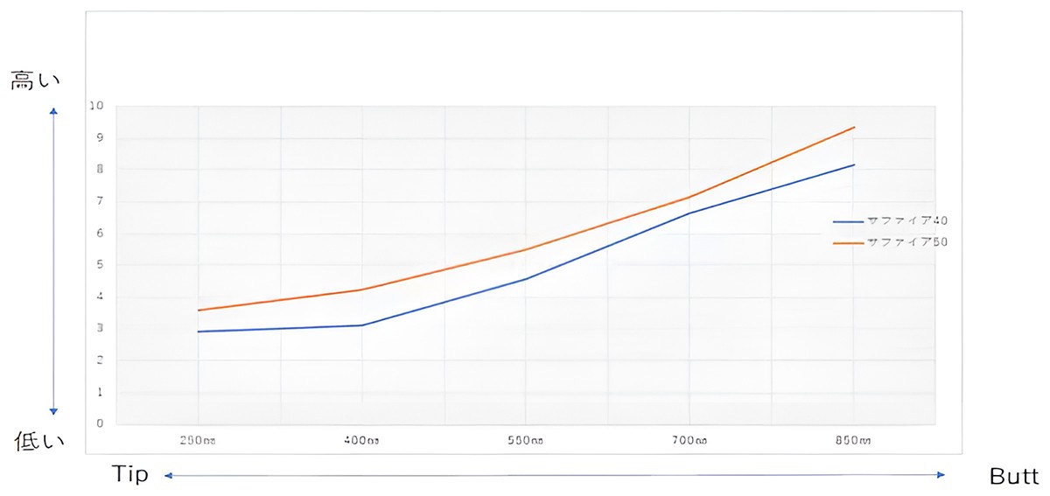Select the 550mm x-axis label
The height and width of the screenshot is (496, 1050).
tap(526, 441)
